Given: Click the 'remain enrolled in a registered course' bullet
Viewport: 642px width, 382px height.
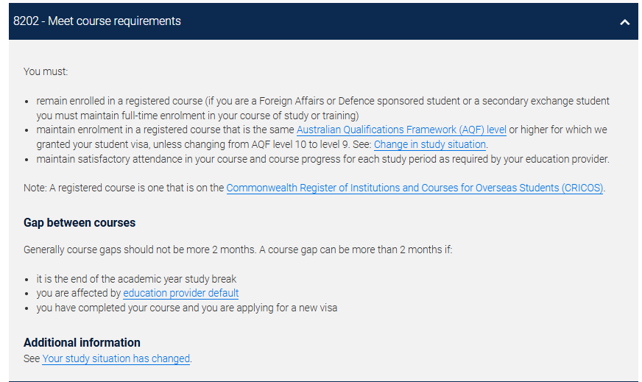Looking at the screenshot, I should [x=118, y=101].
